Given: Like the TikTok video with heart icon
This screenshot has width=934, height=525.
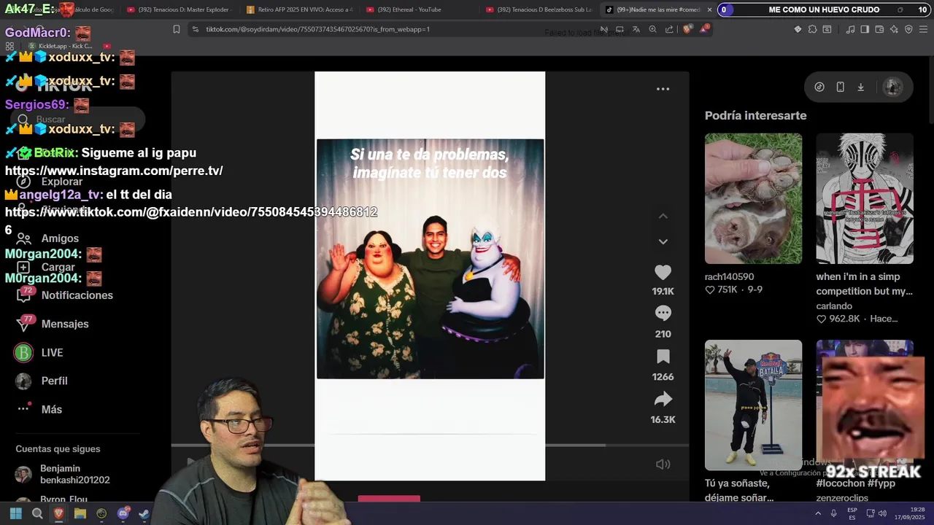Looking at the screenshot, I should tap(663, 273).
